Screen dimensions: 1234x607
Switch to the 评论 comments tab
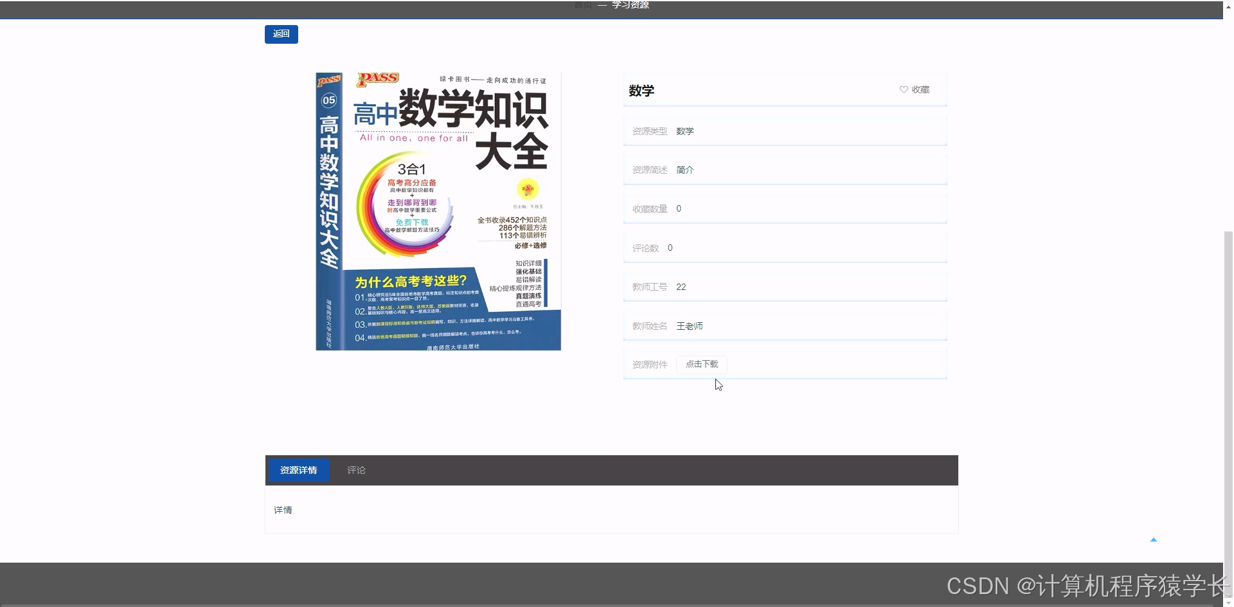tap(356, 470)
